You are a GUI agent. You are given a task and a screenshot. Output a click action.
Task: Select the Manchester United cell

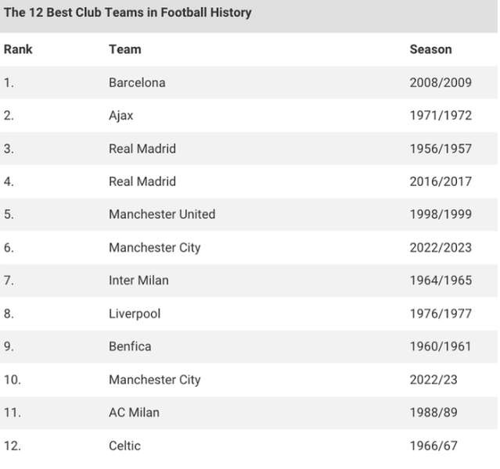(x=162, y=214)
